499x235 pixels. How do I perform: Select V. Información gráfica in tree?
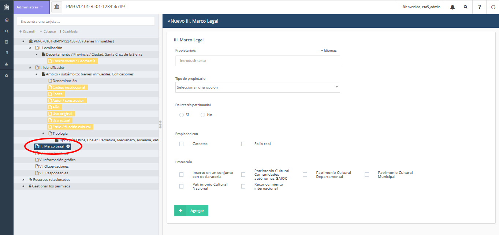[x=57, y=160]
